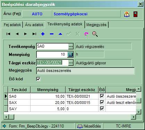Open calculator next to Mennyiség

pyautogui.click(x=70, y=55)
